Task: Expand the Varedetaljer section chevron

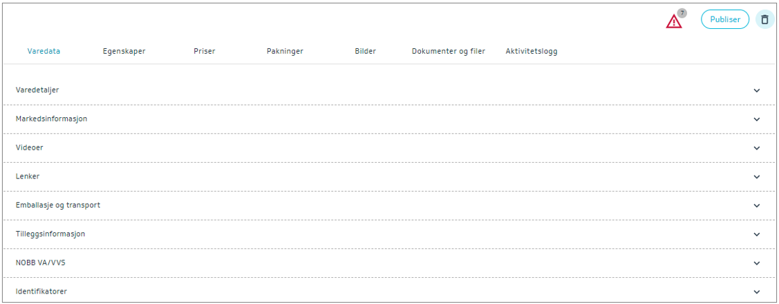Action: (x=757, y=90)
